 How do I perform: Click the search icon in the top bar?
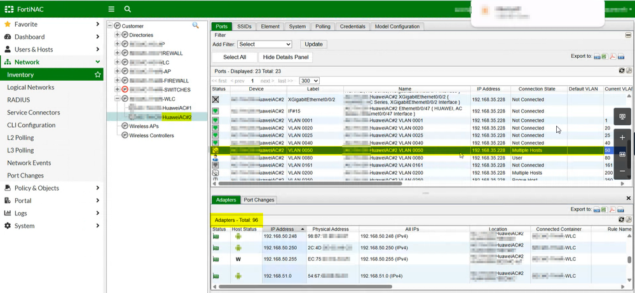[128, 9]
